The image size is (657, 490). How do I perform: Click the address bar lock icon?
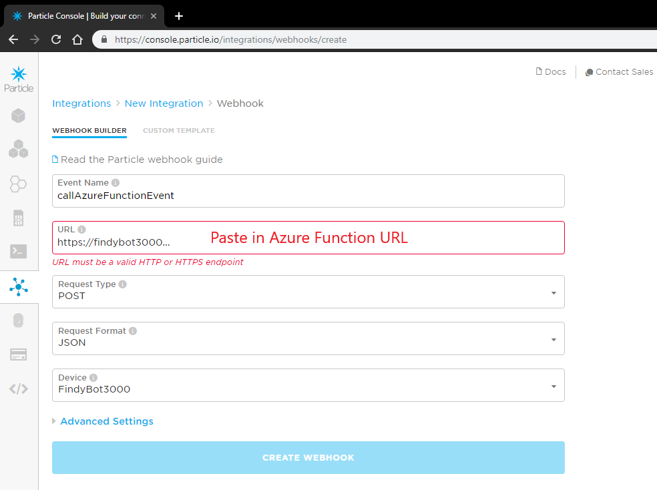[104, 39]
